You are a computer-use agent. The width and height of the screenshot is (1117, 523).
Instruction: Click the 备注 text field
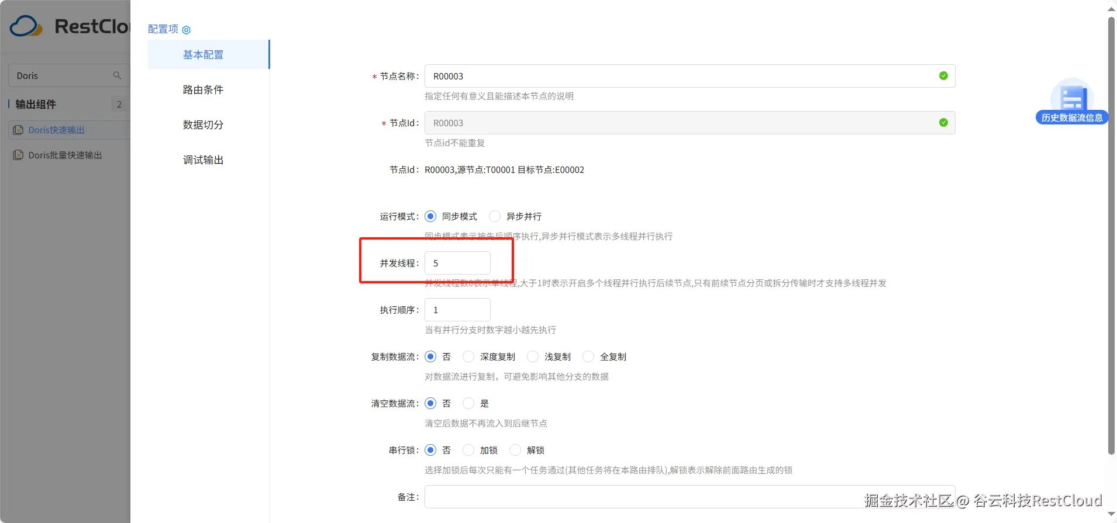pos(690,497)
